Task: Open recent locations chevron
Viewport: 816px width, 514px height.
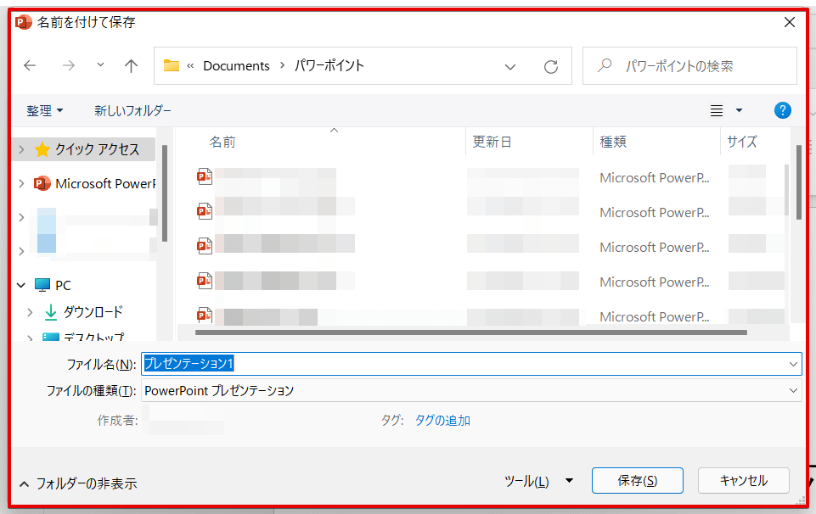Action: click(100, 65)
